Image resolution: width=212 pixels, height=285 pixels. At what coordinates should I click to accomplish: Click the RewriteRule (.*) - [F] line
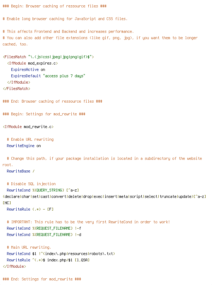30,210
